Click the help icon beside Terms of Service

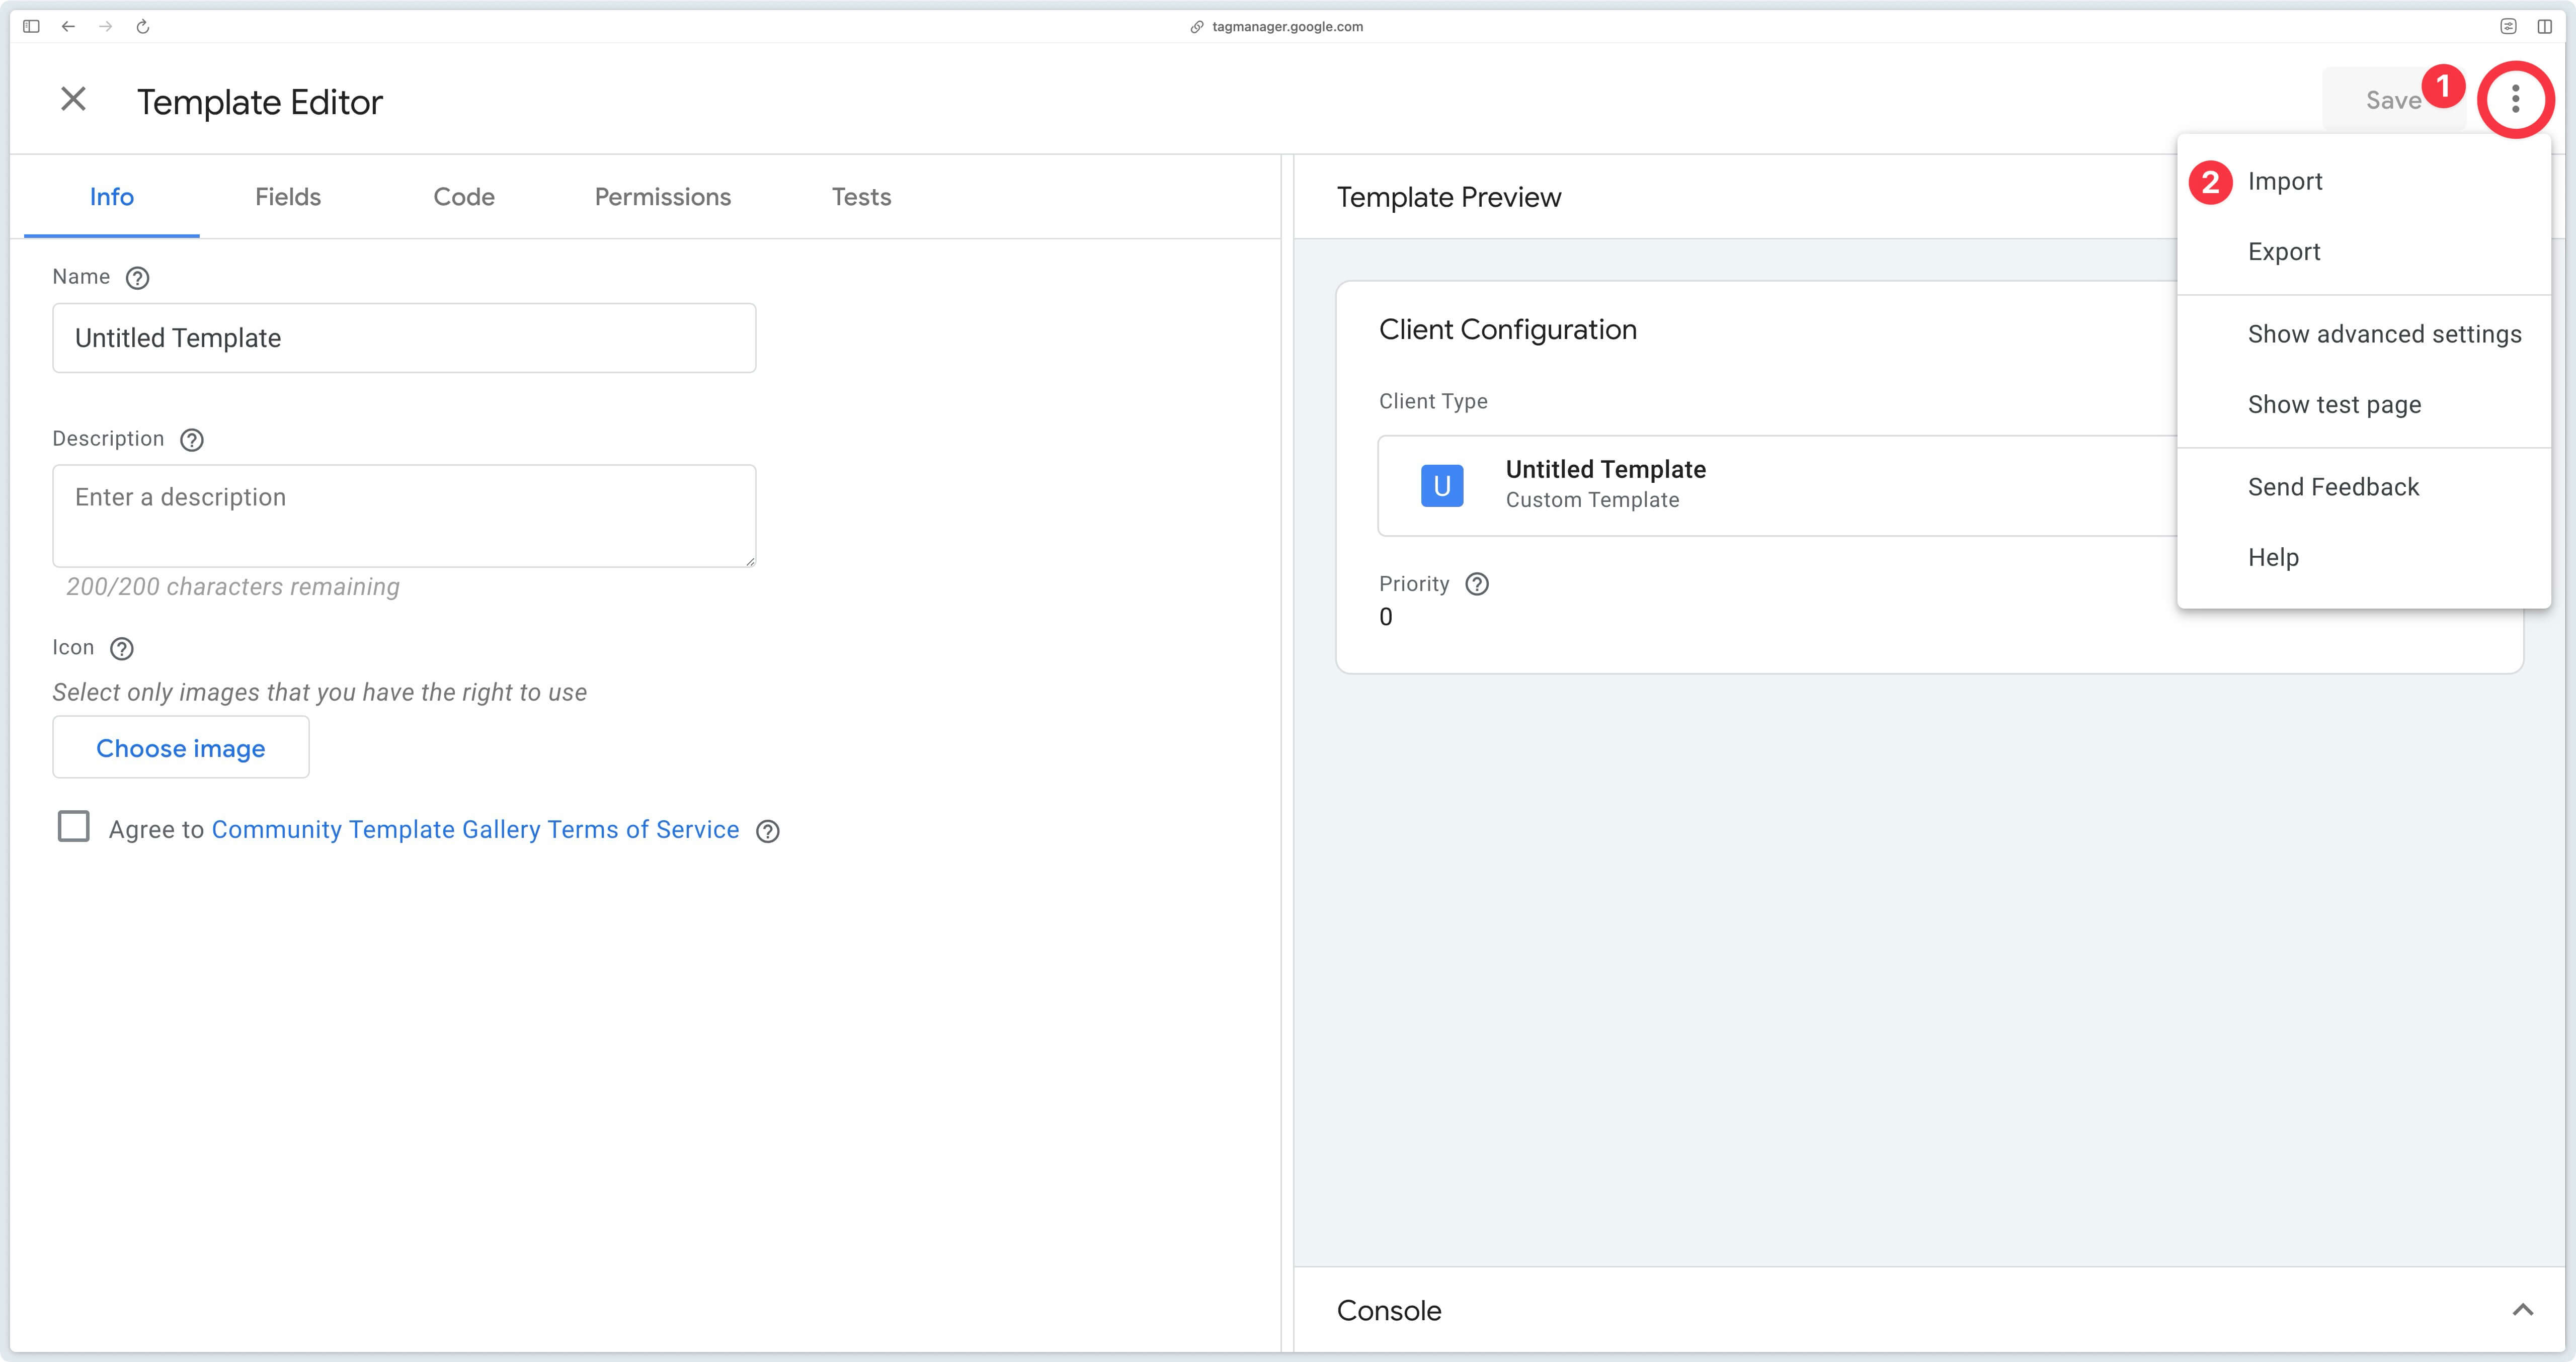768,831
